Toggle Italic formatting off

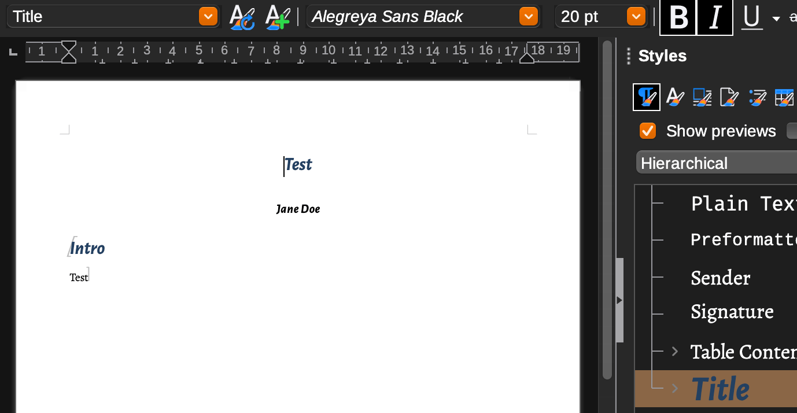point(715,17)
